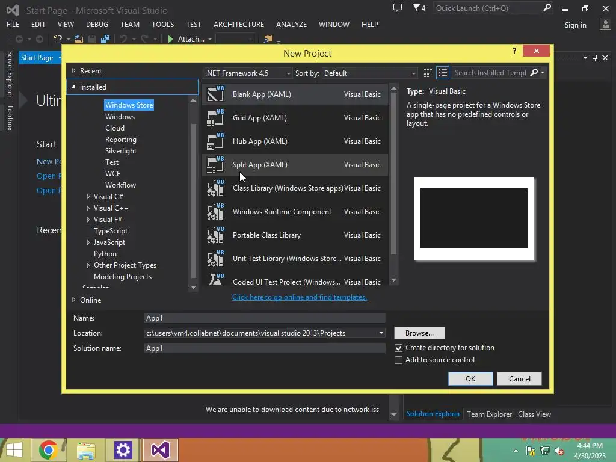This screenshot has width=616, height=462.
Task: Open the FILE menu
Action: [13, 24]
